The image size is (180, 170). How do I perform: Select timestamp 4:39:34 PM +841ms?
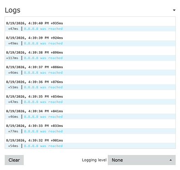35,111
